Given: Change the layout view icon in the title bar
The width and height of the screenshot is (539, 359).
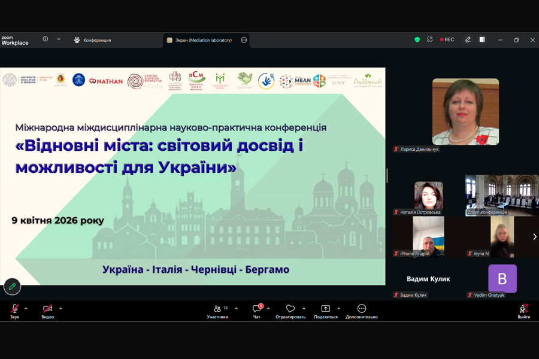Looking at the screenshot, I should (x=482, y=40).
